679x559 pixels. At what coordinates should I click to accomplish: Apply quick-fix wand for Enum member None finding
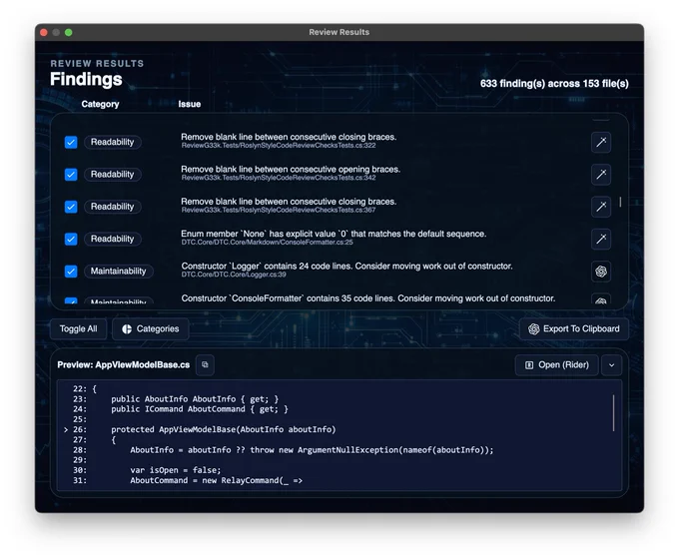(601, 239)
